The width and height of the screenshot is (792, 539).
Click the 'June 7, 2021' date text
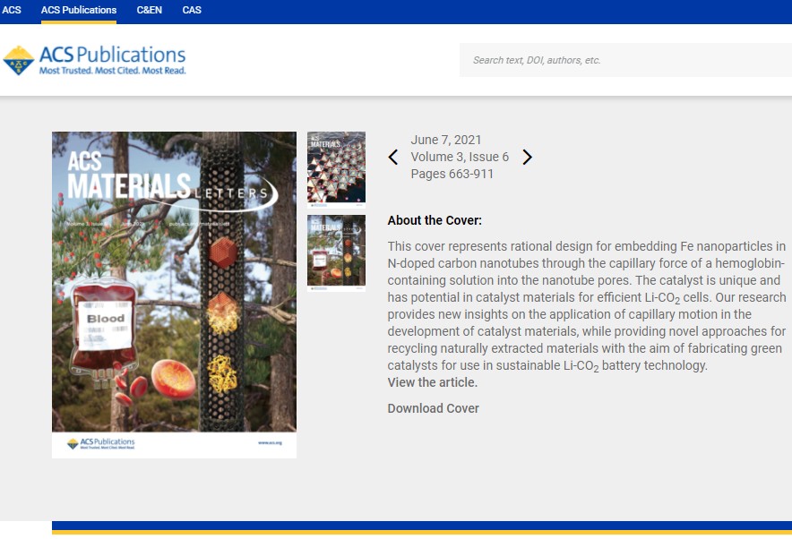tap(446, 140)
